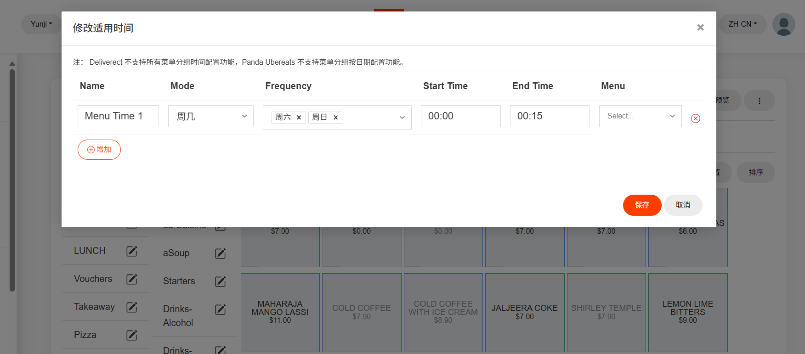
Task: Click the Start Time field 00:00
Action: (461, 116)
